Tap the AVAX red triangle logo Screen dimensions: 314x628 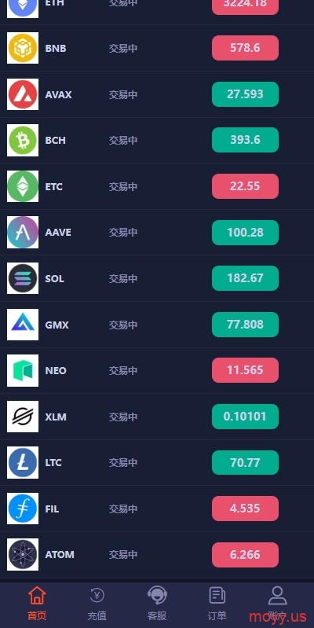(23, 94)
